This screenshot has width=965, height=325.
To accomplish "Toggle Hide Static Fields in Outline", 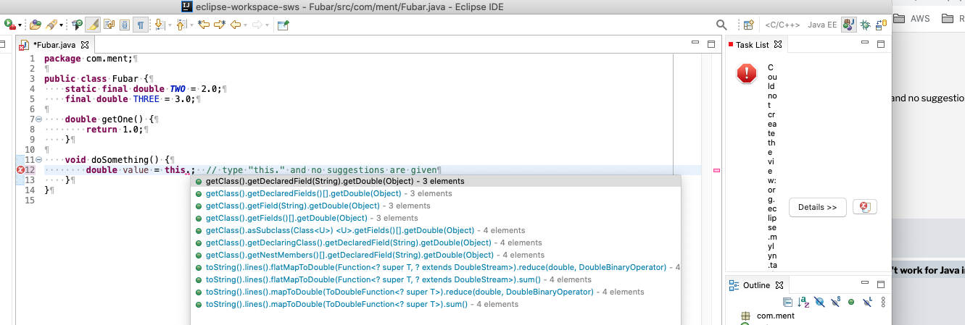I will pyautogui.click(x=834, y=301).
